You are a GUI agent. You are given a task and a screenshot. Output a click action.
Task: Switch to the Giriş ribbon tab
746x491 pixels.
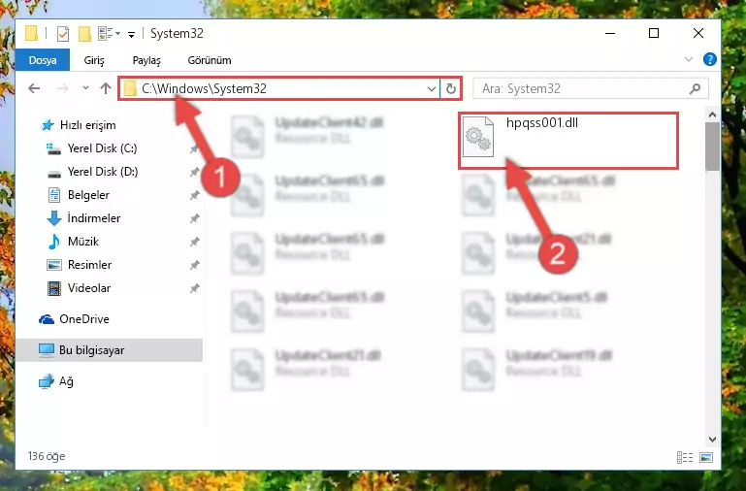click(94, 60)
